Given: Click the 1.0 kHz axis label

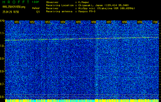Looking at the screenshot, I should click(2, 46).
